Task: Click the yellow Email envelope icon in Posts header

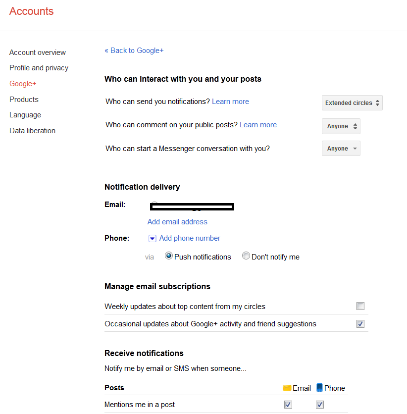Action: coord(287,388)
